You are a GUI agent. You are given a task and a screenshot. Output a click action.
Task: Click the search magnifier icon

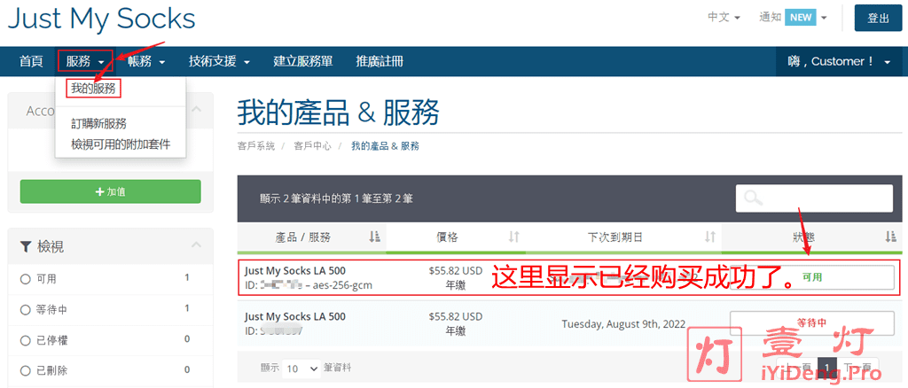(754, 198)
